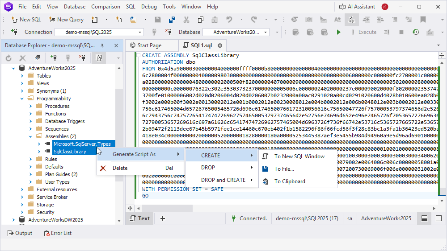Click New Connection plug icon in Database Explorer toolbar
Image resolution: width=447 pixels, height=251 pixels.
(x=53, y=58)
